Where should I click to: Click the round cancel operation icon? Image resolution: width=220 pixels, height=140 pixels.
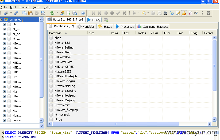tap(209, 13)
